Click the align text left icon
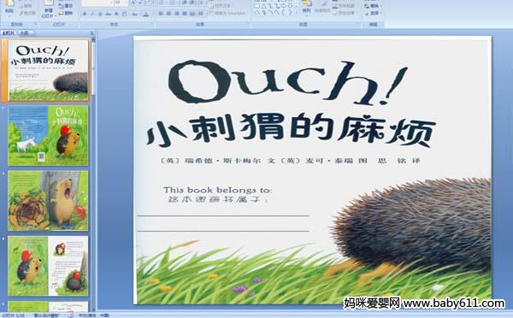Screen dimensions: 513x318 tap(161, 14)
